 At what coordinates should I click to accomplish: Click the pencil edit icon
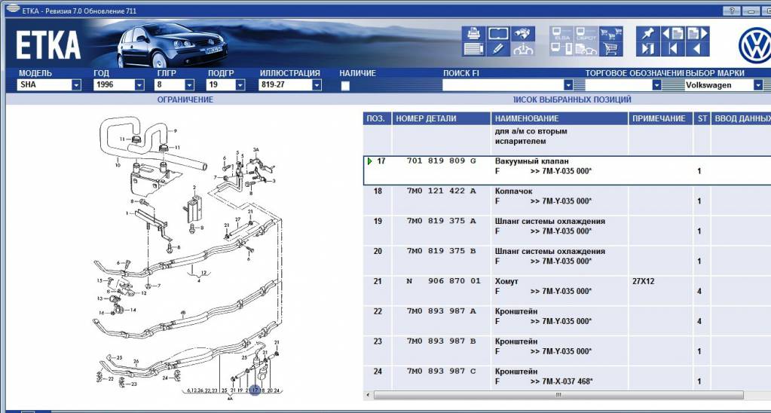pyautogui.click(x=497, y=50)
